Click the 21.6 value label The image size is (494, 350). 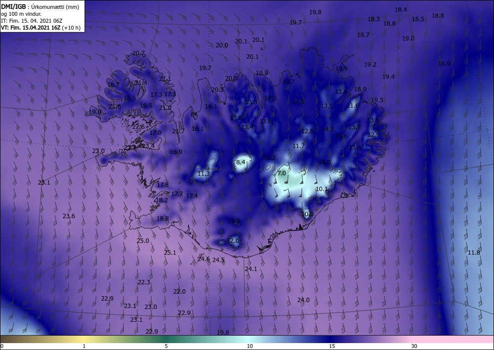tap(115, 107)
